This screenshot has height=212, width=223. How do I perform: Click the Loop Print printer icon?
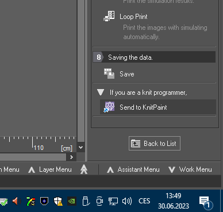point(109,16)
